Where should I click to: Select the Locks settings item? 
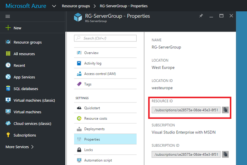[105, 150]
